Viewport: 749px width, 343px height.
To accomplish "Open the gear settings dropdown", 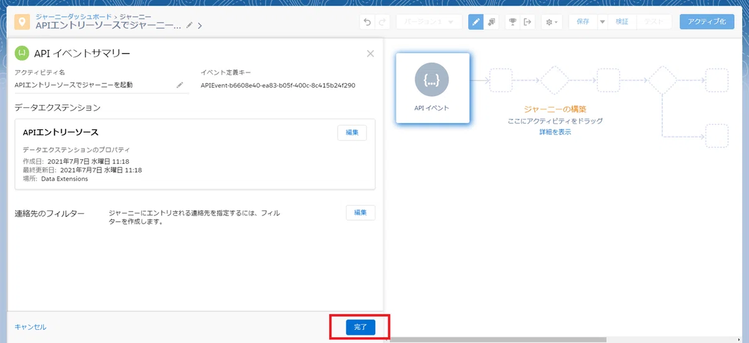I will [552, 22].
